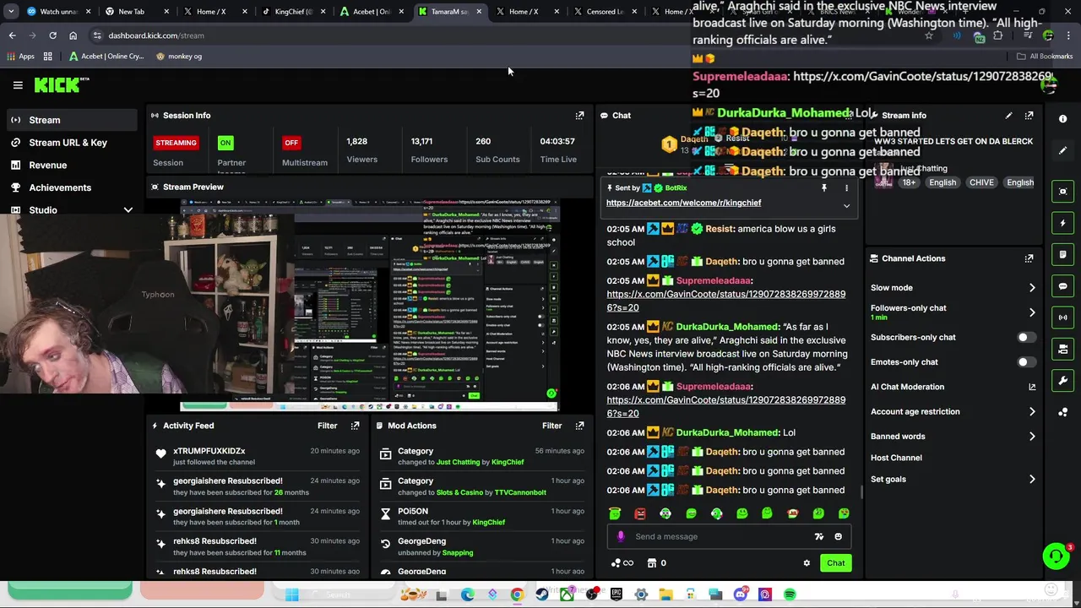Screen dimensions: 1081x608
Task: Toggle the Multistream OFF badge
Action: tap(291, 143)
